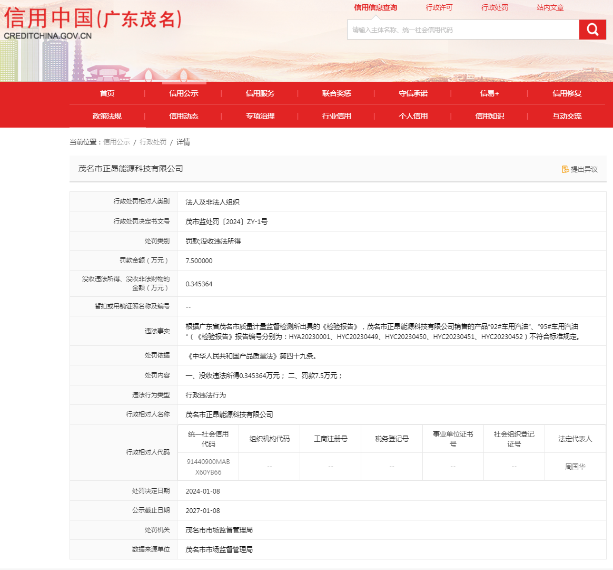Select the credit code 91440900MABX60YB66

[x=209, y=467]
